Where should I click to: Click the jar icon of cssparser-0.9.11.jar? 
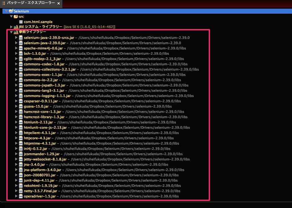point(21,101)
